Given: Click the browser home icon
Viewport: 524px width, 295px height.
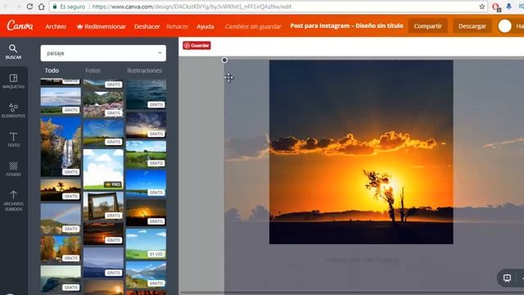Looking at the screenshot, I should 42,7.
